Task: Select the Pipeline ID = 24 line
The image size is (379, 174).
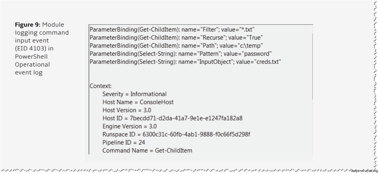Action: [124, 142]
